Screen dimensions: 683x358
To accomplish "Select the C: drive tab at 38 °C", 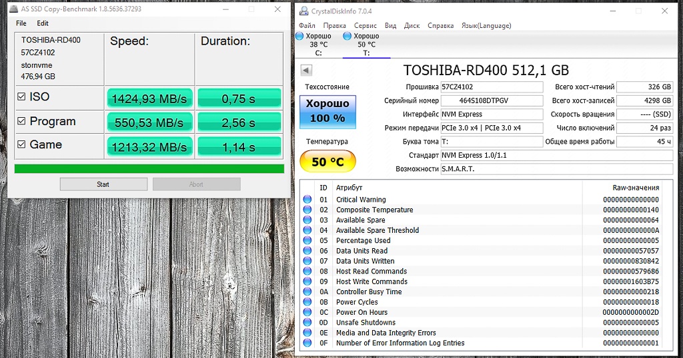I will pyautogui.click(x=318, y=45).
